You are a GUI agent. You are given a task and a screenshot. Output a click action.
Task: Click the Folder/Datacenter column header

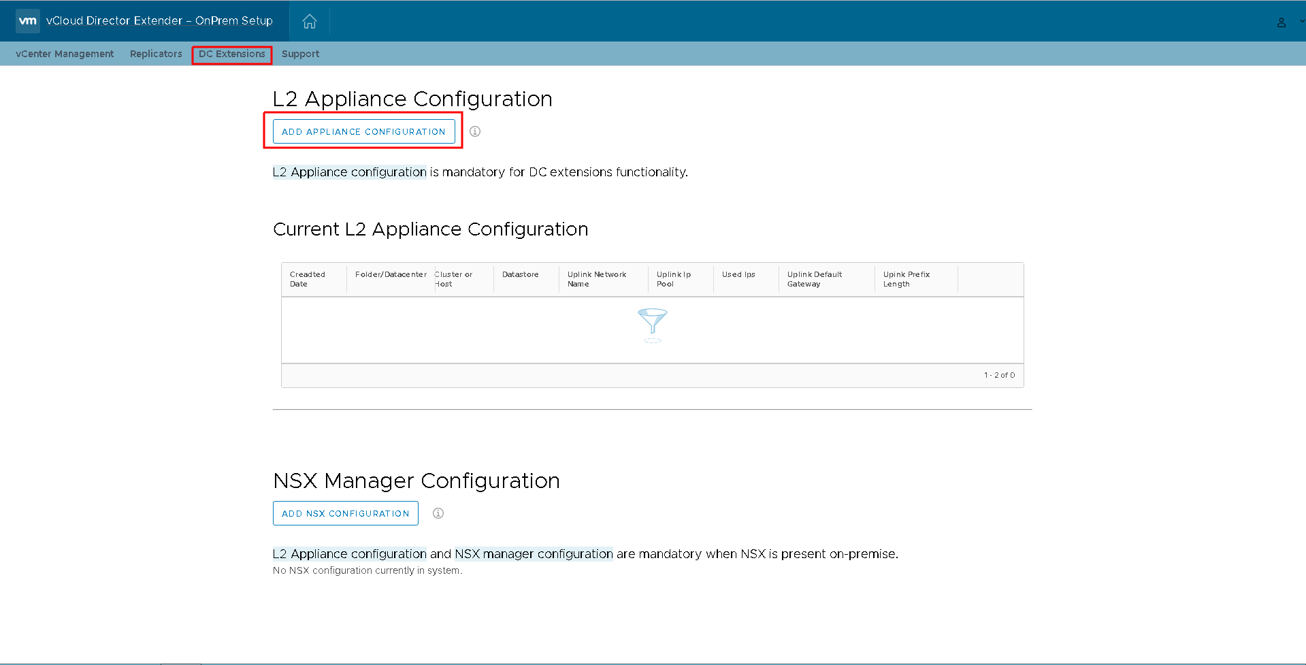[389, 274]
